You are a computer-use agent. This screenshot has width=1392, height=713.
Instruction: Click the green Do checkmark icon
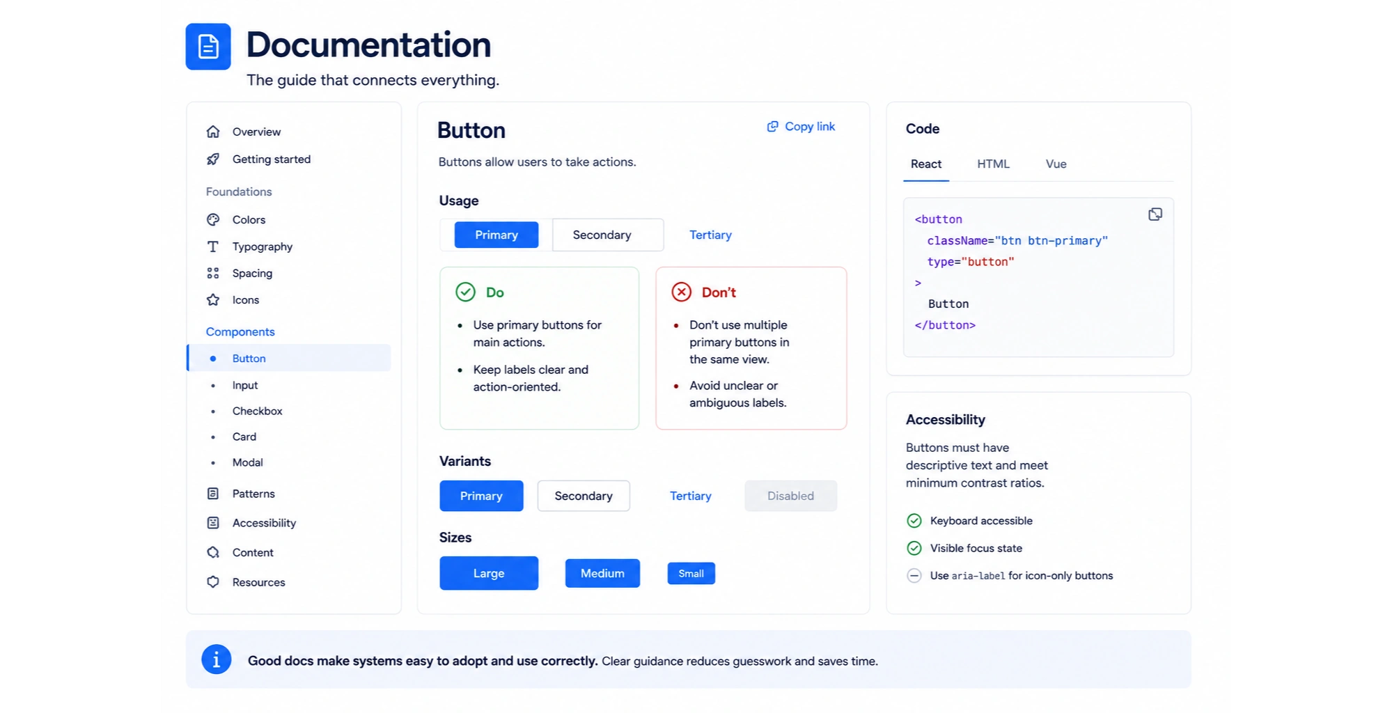click(465, 292)
